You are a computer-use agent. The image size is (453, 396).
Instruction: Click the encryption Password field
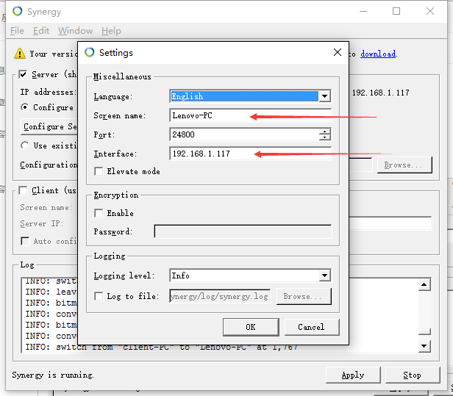pos(243,231)
